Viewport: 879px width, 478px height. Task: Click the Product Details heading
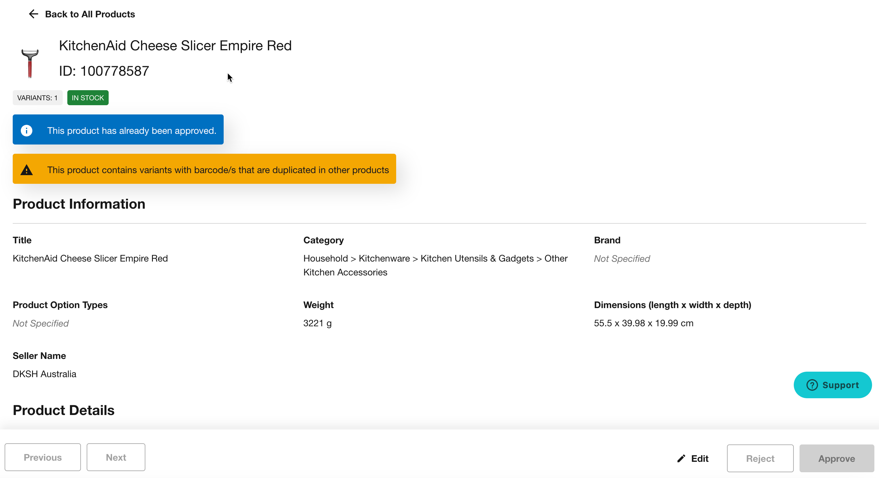[x=64, y=410]
